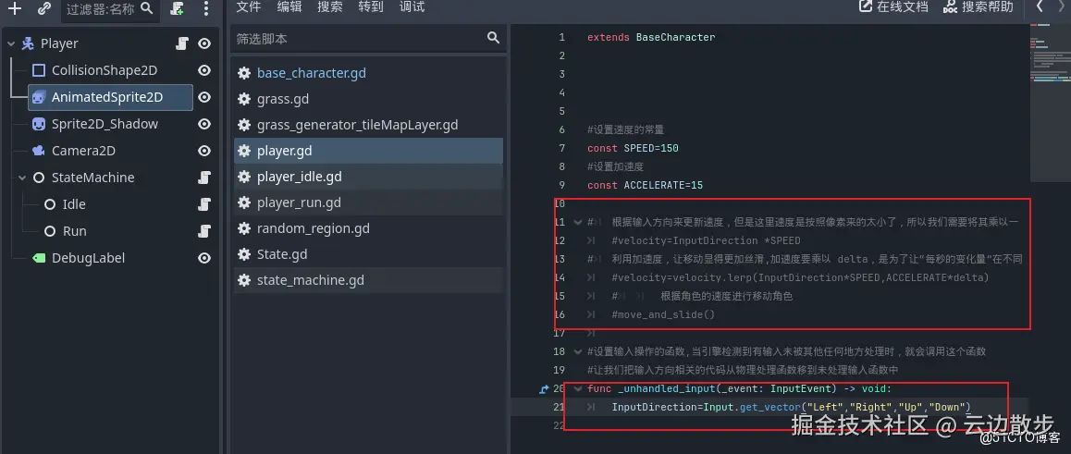Toggle visibility of Sprite2D_Shadow node

pos(204,124)
